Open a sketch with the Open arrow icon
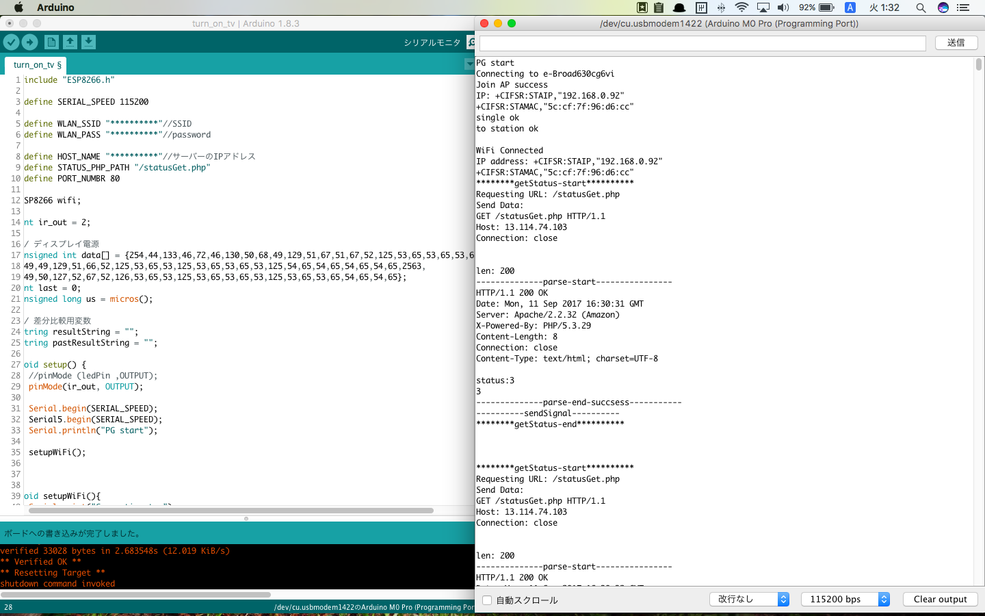The image size is (985, 616). click(70, 42)
